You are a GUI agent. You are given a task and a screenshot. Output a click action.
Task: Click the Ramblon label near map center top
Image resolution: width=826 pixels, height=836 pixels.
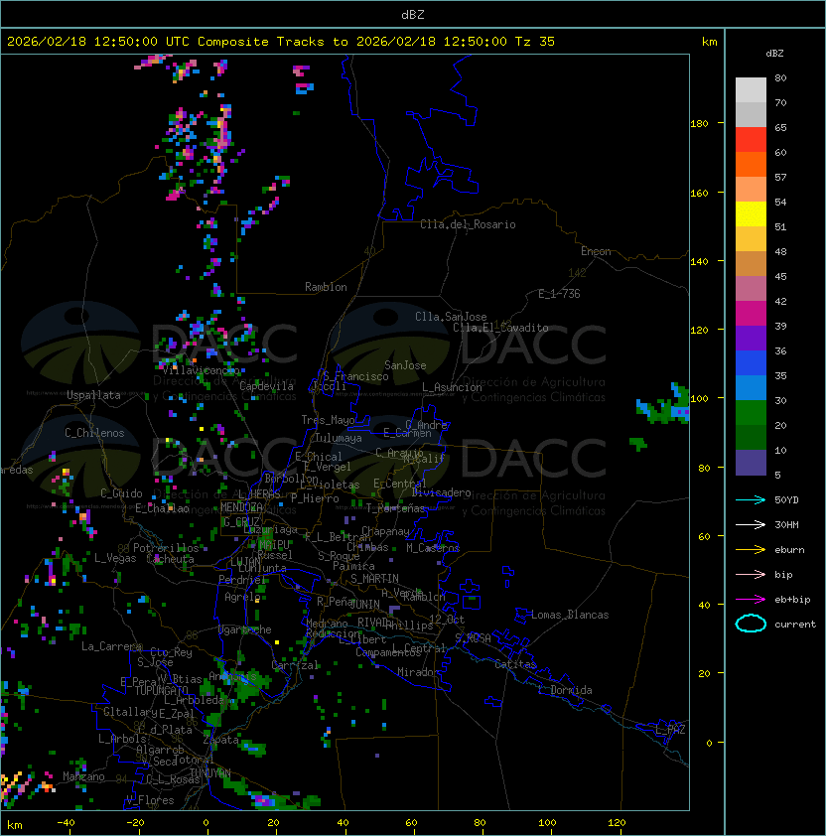point(326,287)
